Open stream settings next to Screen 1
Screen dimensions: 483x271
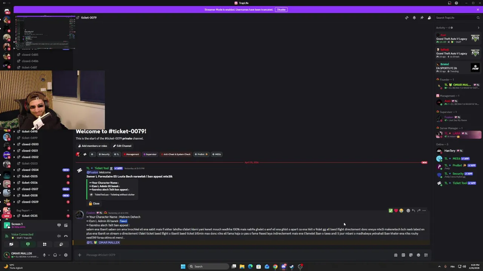[x=66, y=225]
